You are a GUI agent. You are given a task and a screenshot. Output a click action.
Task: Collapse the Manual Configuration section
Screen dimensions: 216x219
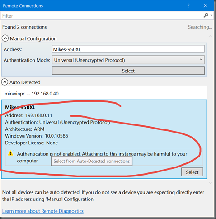5,38
